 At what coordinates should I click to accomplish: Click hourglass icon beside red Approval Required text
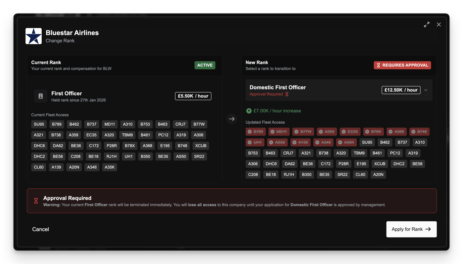click(x=287, y=94)
